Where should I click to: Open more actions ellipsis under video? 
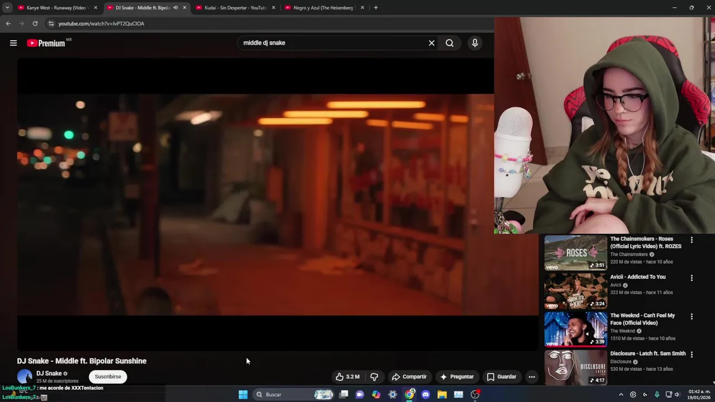[x=532, y=377]
